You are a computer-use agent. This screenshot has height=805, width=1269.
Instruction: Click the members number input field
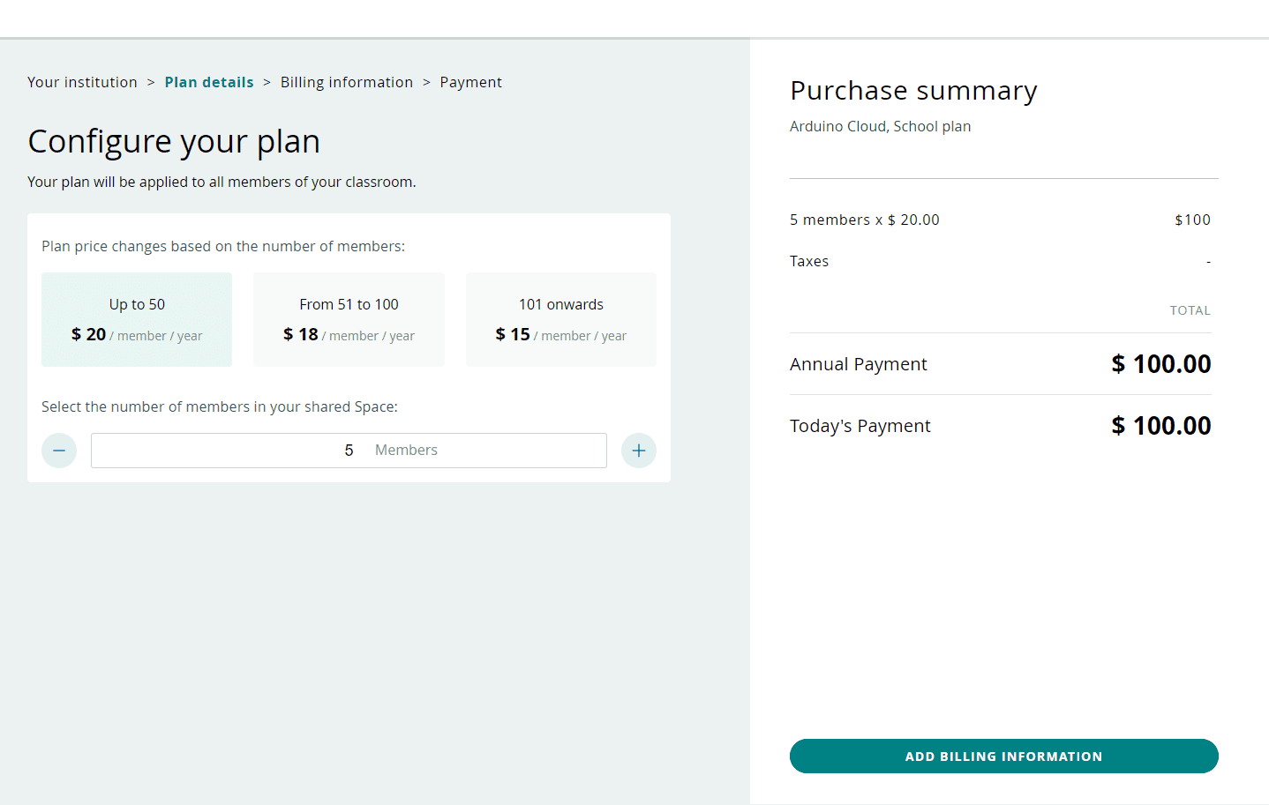[x=349, y=451]
